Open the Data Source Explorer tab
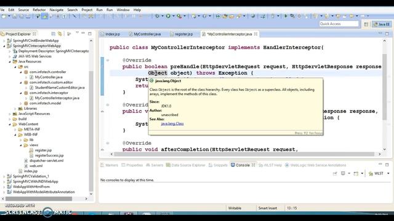 point(186,165)
